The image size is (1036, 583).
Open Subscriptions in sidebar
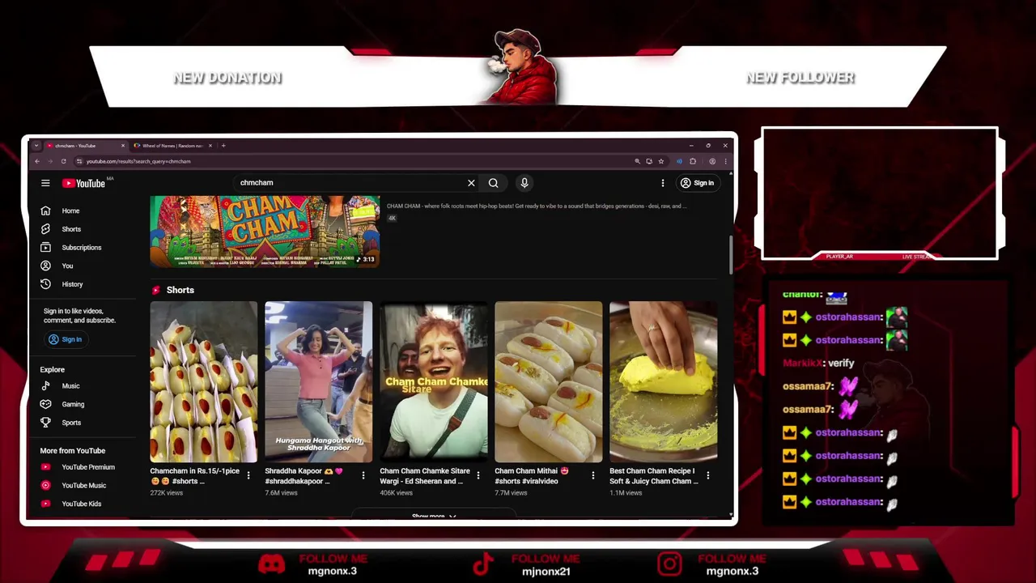coord(83,248)
